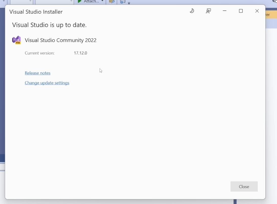
Task: Expand the Attach... dropdown arrow in Visual Studio
Action: click(103, 1)
